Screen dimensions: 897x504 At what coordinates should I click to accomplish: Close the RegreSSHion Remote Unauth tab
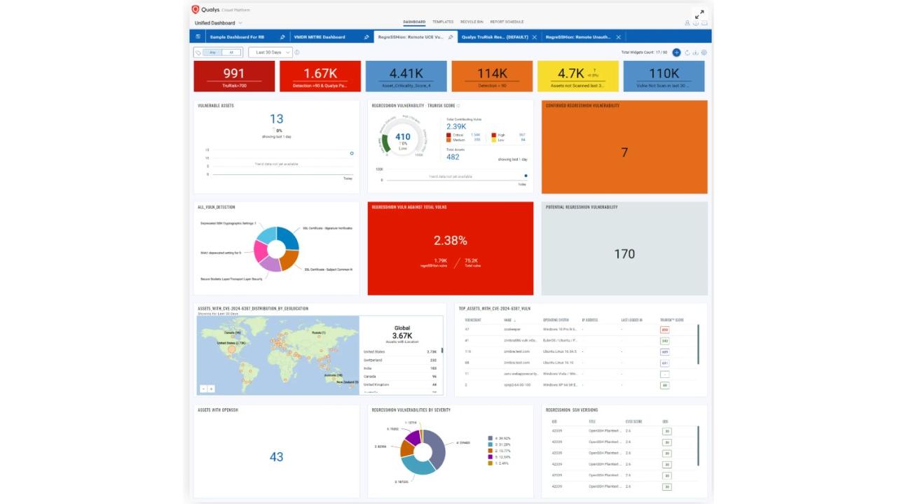coord(619,37)
